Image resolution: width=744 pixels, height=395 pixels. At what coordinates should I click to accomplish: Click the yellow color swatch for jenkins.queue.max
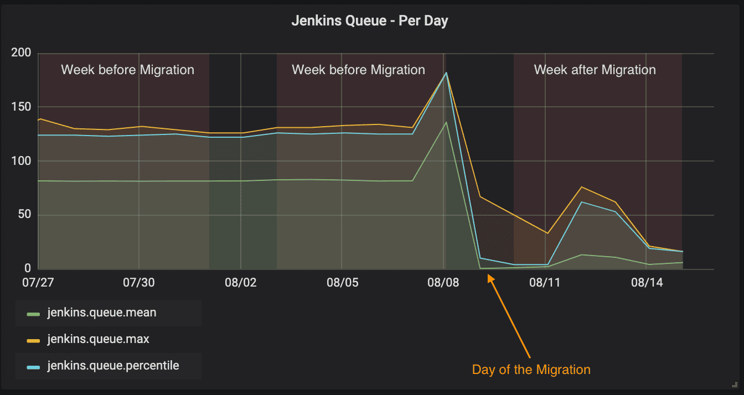(x=34, y=340)
